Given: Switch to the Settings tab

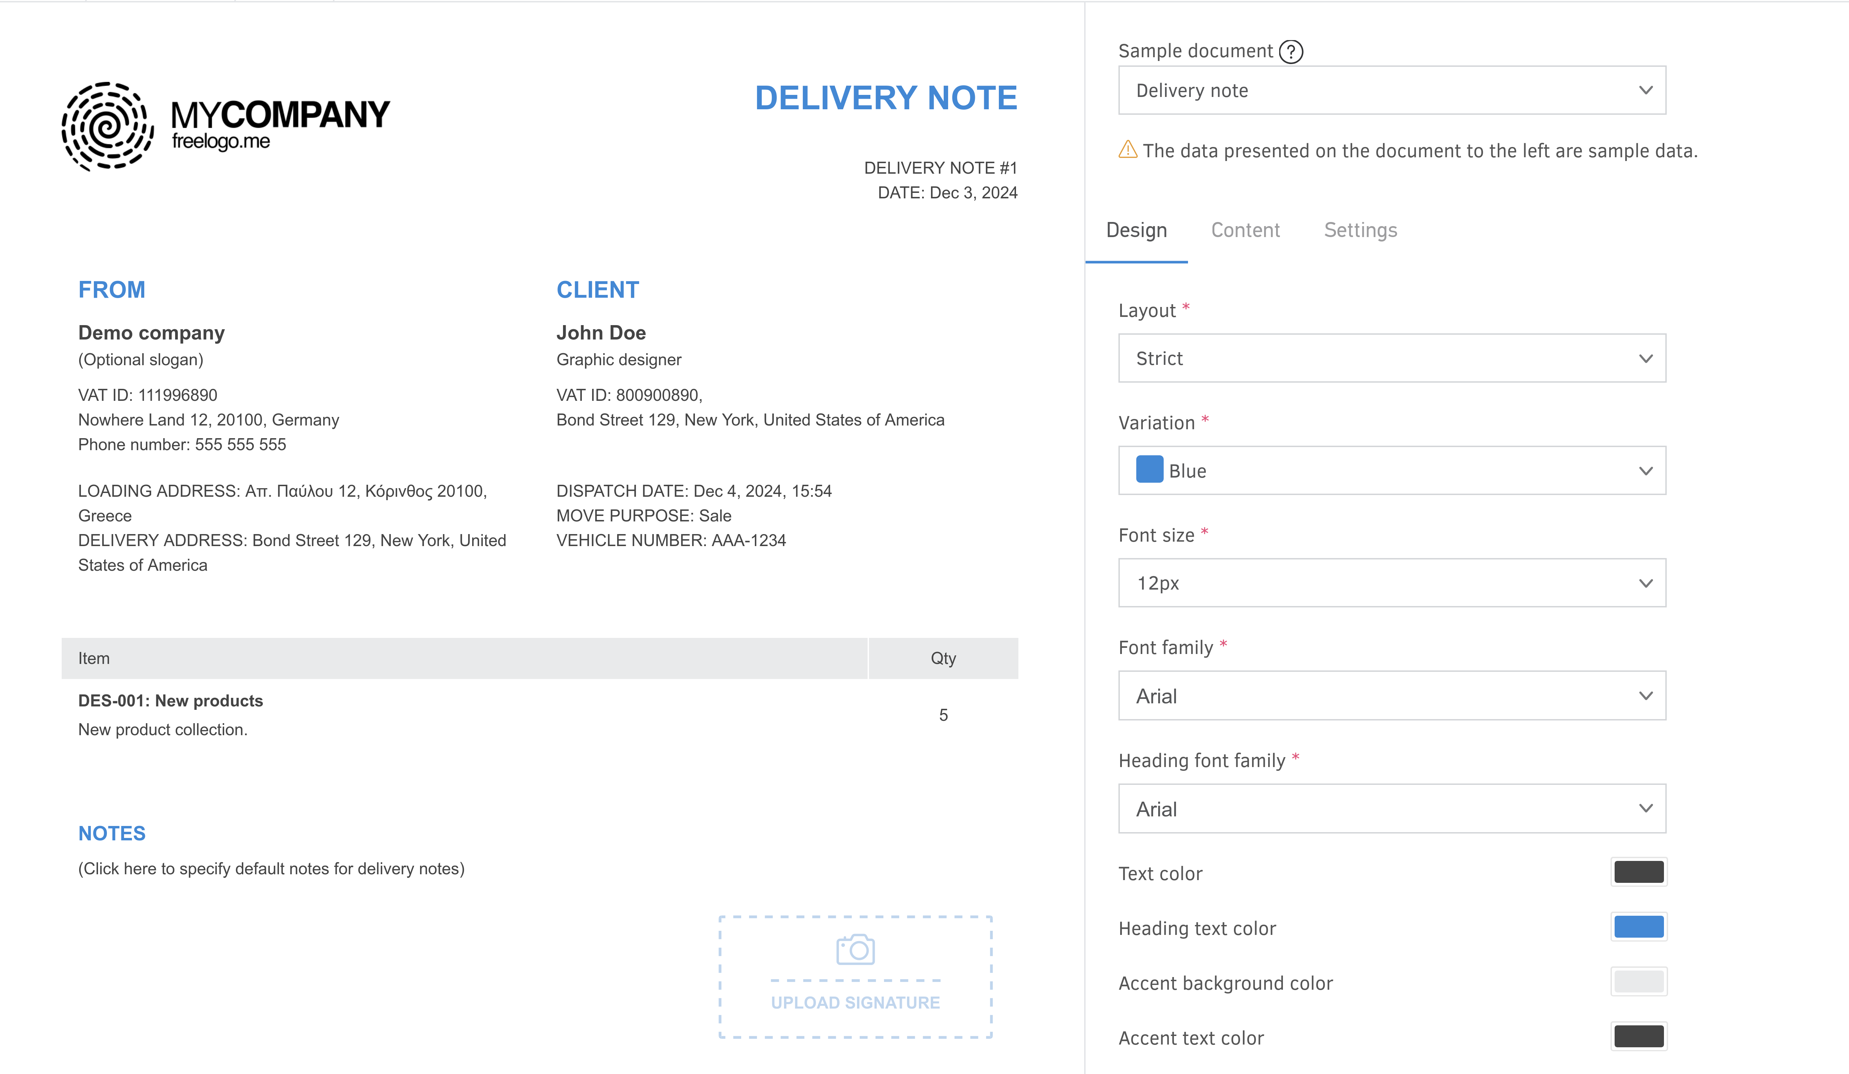Looking at the screenshot, I should pyautogui.click(x=1360, y=230).
